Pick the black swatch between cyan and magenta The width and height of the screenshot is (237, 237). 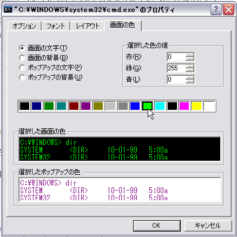(172, 106)
